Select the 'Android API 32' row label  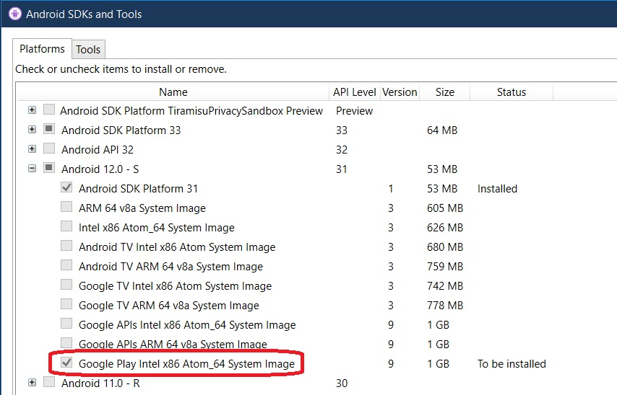(x=98, y=150)
